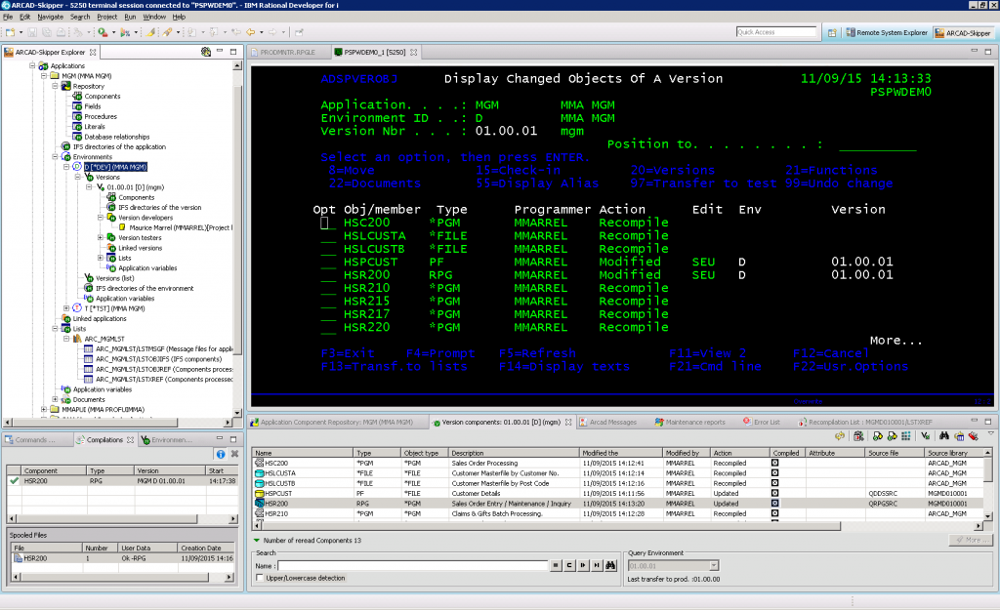Collapse Number of reread Components section
The image size is (1000, 610).
tap(257, 541)
